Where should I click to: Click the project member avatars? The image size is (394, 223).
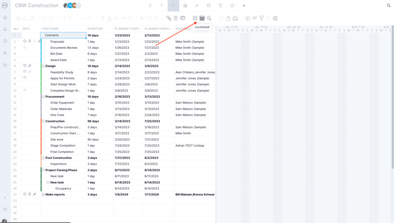tap(72, 5)
